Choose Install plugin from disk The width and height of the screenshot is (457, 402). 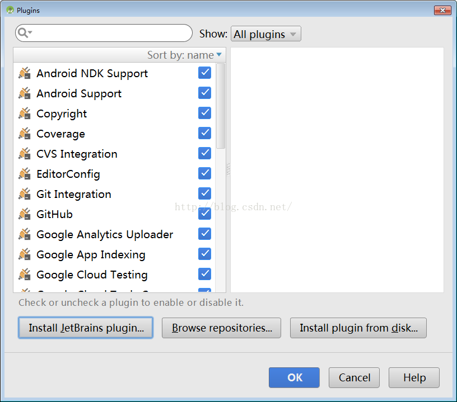(x=358, y=328)
